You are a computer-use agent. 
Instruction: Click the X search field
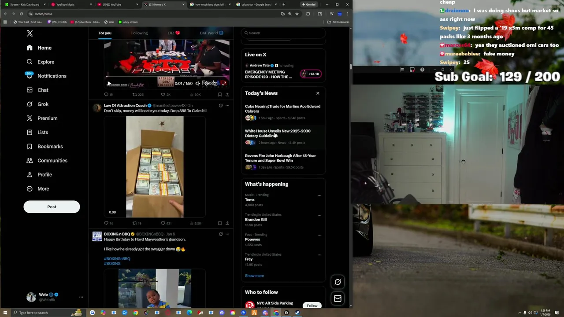(x=283, y=33)
